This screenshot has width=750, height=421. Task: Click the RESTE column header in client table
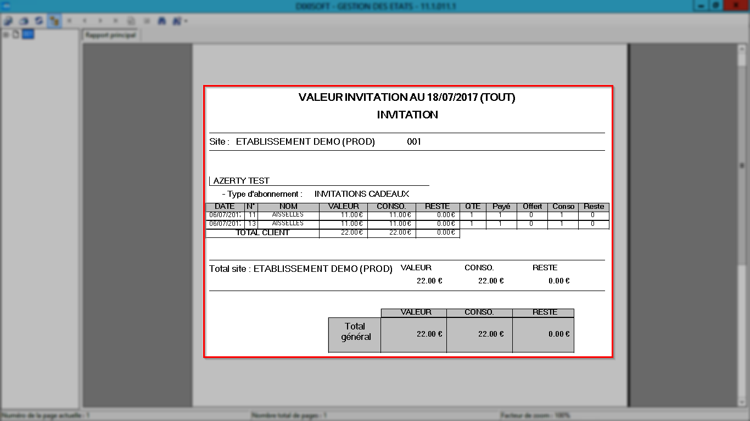[x=438, y=207]
